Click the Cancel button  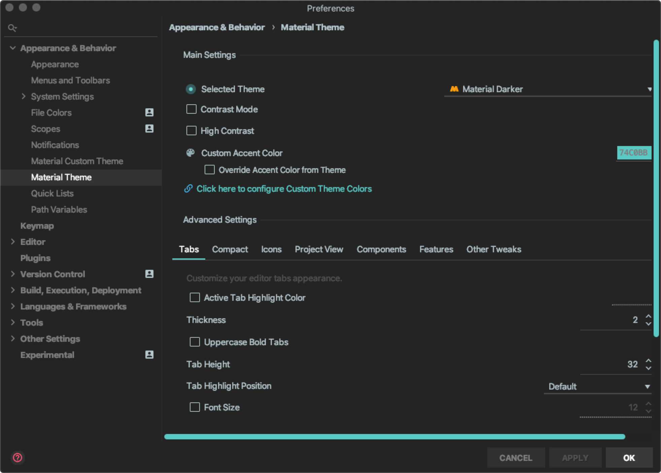pos(516,458)
